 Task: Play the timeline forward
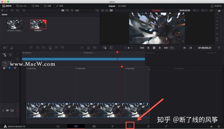(x=160, y=48)
